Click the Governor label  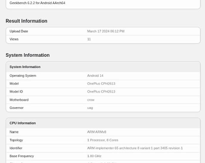pyautogui.click(x=16, y=108)
